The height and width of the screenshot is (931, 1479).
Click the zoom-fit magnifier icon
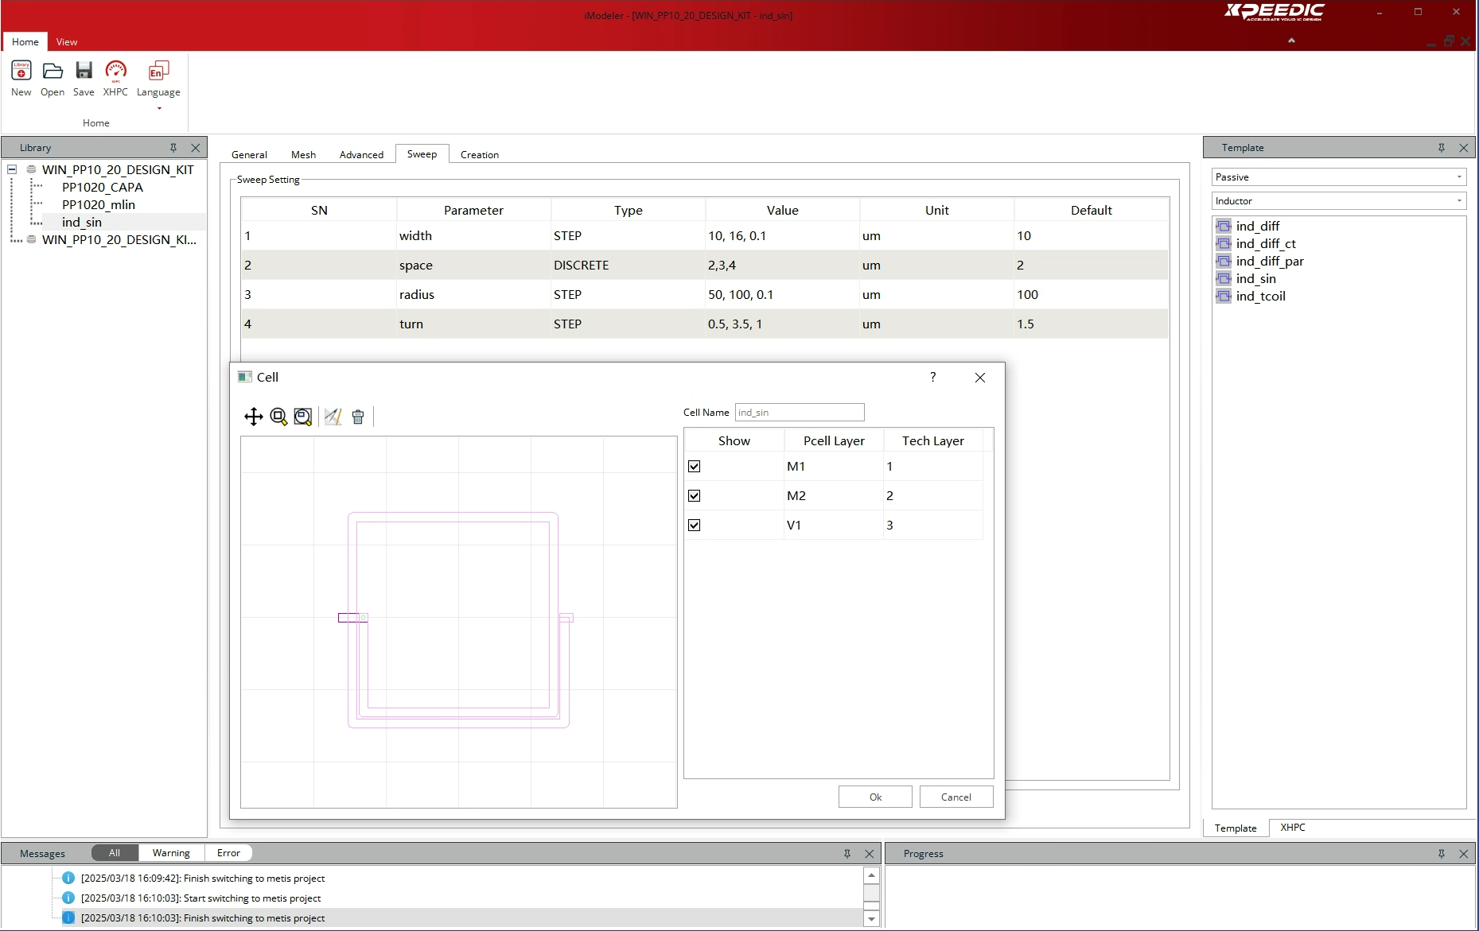pos(303,417)
